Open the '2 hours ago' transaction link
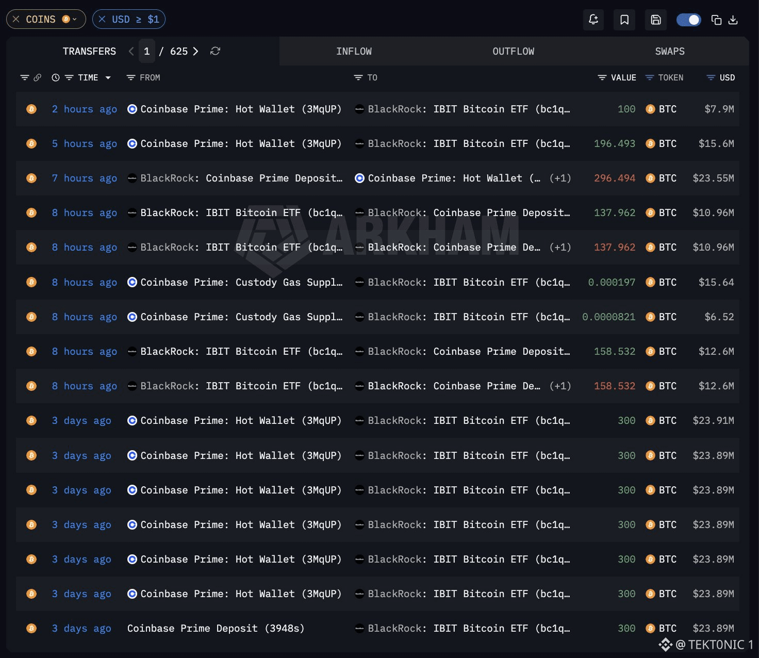This screenshot has width=759, height=658. pos(85,109)
